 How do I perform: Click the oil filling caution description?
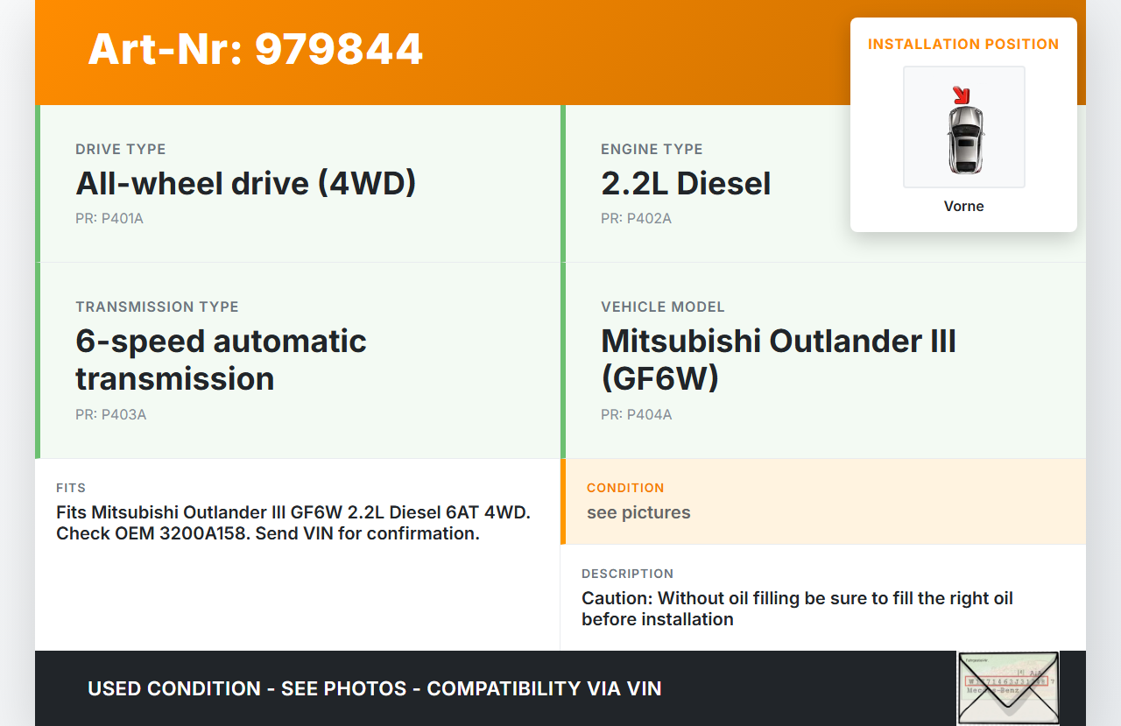coord(797,609)
